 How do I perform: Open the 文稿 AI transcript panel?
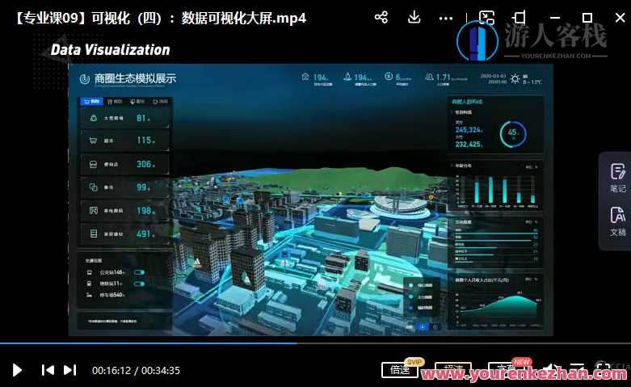pos(618,221)
